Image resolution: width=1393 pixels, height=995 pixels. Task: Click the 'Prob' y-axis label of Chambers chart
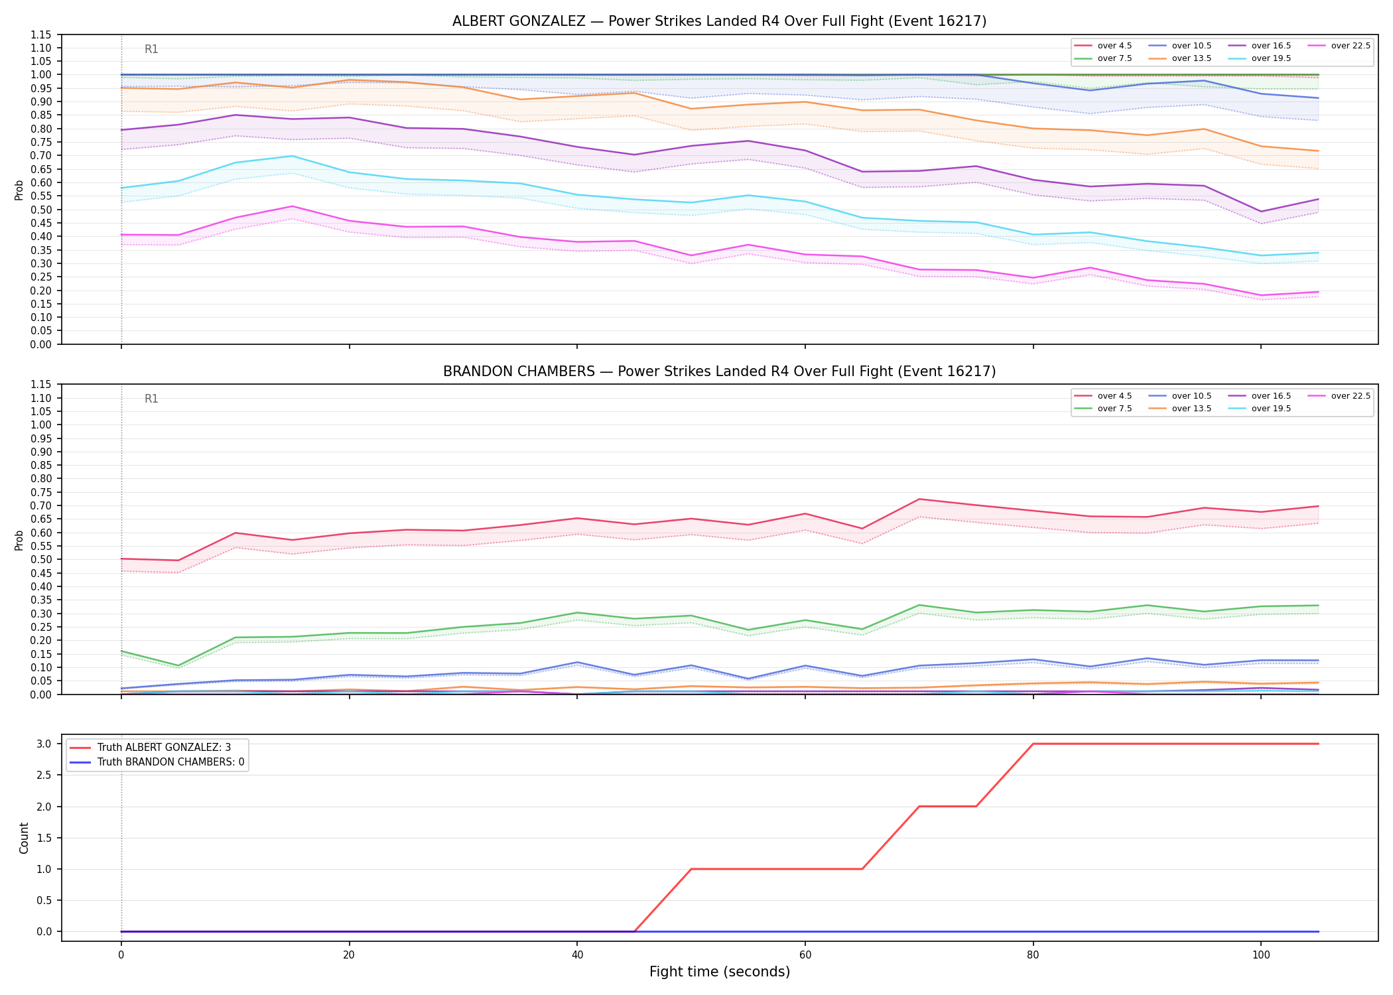[x=19, y=540]
